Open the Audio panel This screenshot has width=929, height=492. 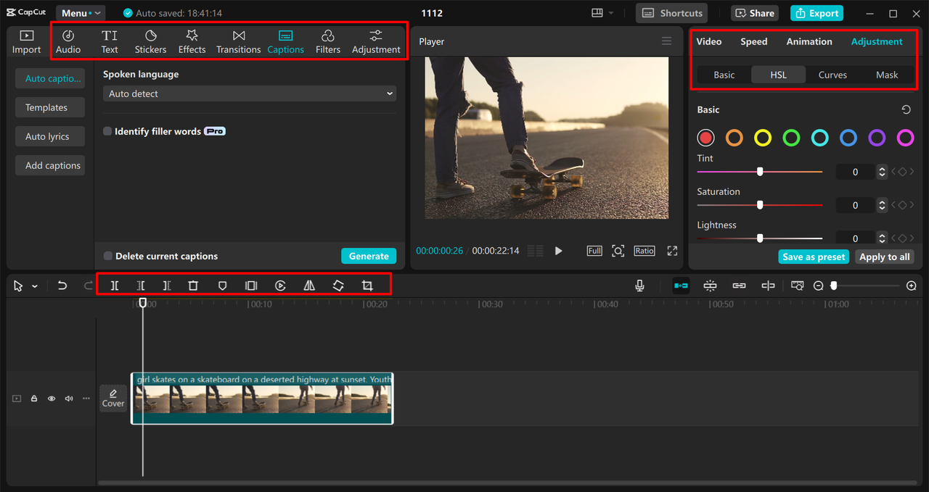point(68,42)
